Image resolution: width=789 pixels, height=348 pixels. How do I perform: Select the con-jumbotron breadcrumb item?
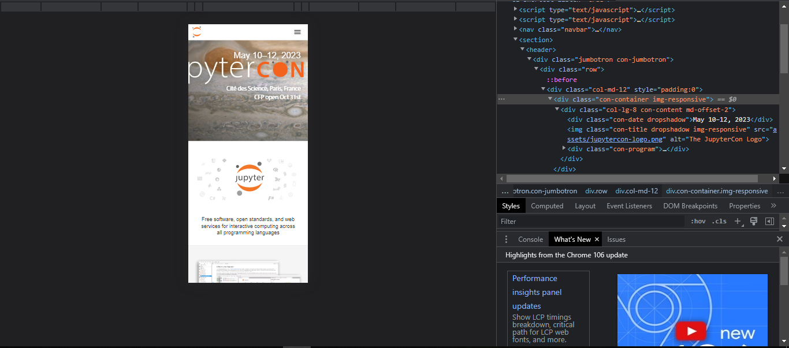[545, 191]
